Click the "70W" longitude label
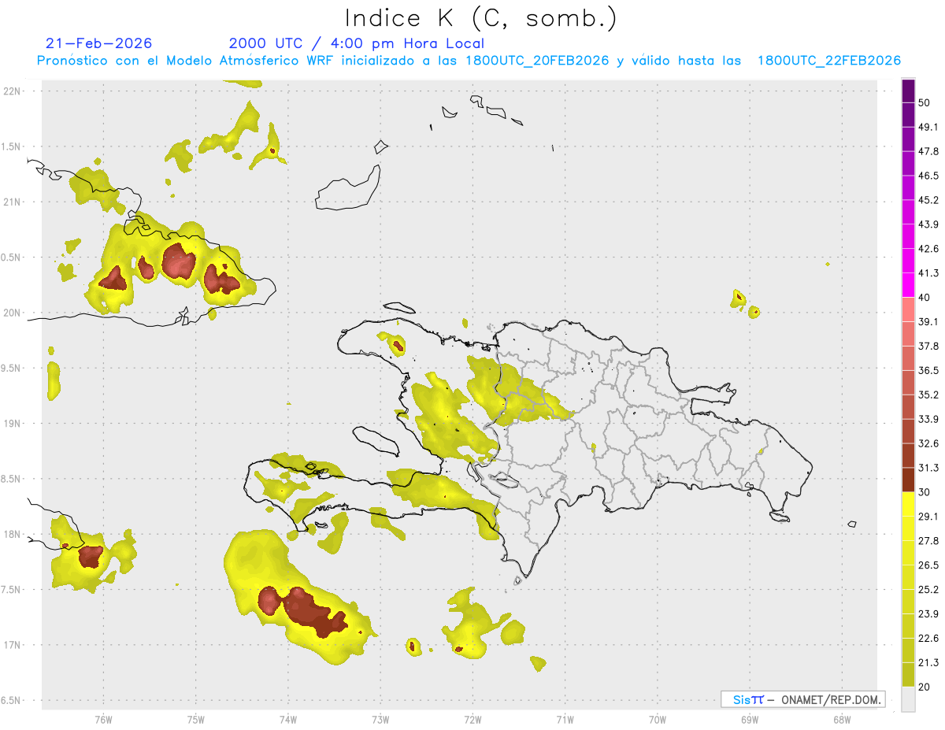Image resolution: width=945 pixels, height=730 pixels. (x=657, y=720)
